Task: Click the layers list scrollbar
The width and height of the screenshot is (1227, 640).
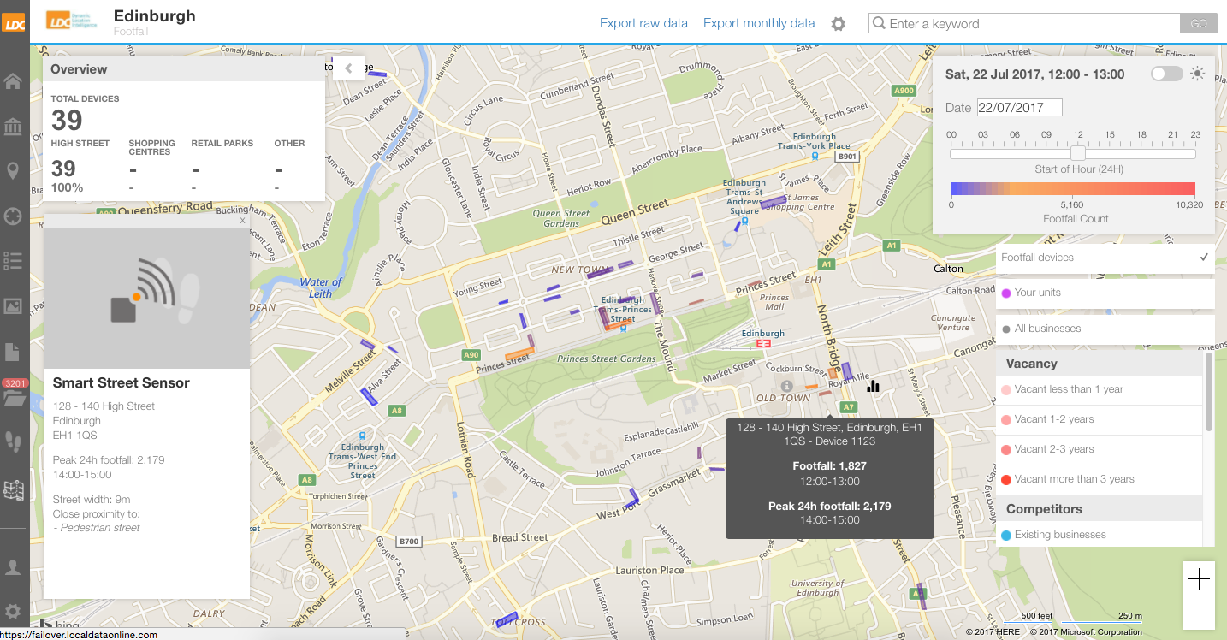Action: coord(1208,392)
